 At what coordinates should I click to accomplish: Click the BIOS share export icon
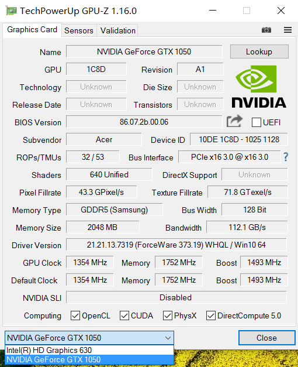point(234,121)
